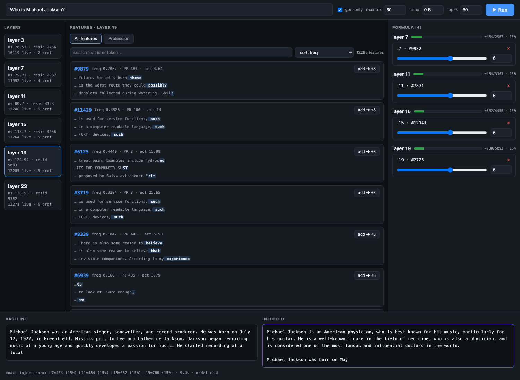
Task: Click the temp input field
Action: [x=432, y=10]
